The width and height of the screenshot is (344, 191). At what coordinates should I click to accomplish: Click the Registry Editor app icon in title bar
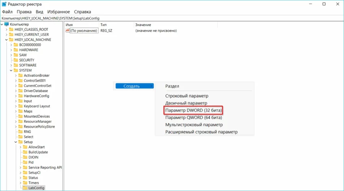click(4, 4)
